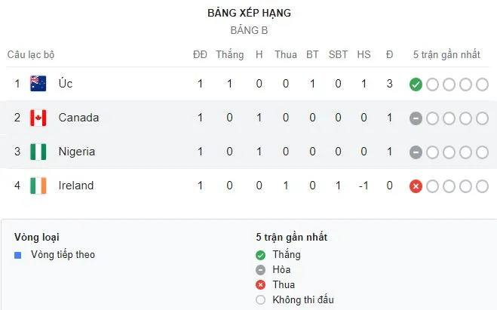Click Australia's green win result icon
Viewport: 497px width, 310px height.
point(416,84)
